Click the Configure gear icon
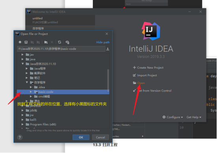 point(164,117)
